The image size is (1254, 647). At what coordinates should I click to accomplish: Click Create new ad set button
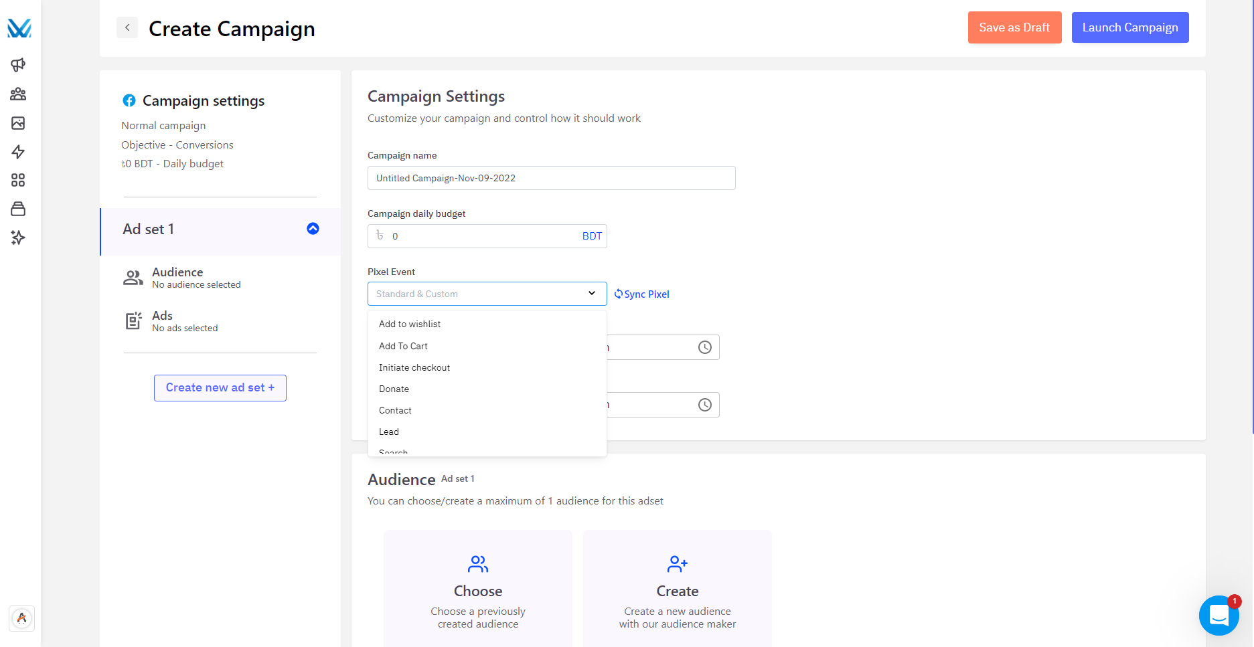[x=220, y=388]
